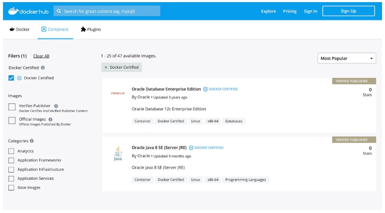Remove the Docker Certified filter chip
The image size is (385, 213).
click(106, 67)
